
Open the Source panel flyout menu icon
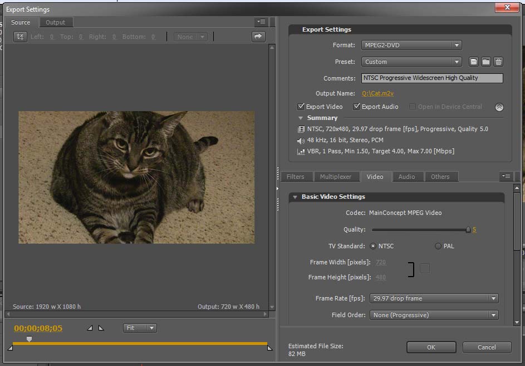click(x=261, y=22)
